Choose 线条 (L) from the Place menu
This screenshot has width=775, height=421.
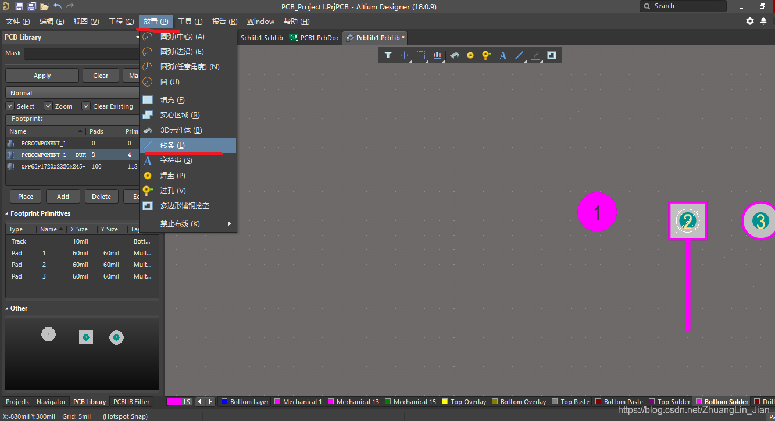point(188,145)
